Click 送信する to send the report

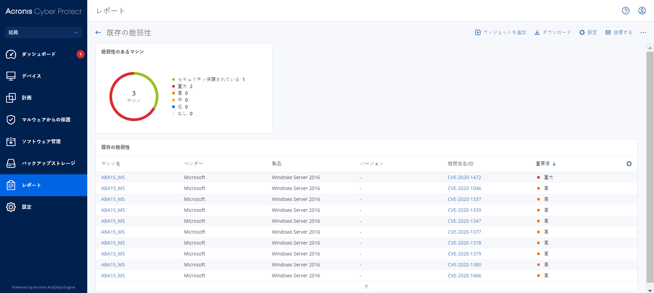pyautogui.click(x=619, y=32)
